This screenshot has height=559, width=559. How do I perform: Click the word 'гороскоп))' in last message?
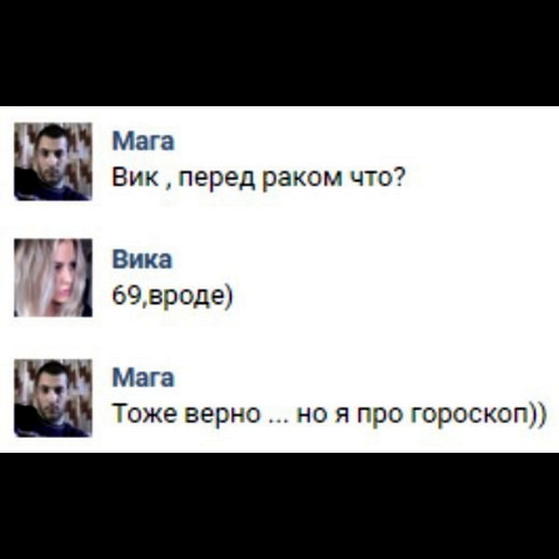(x=479, y=416)
